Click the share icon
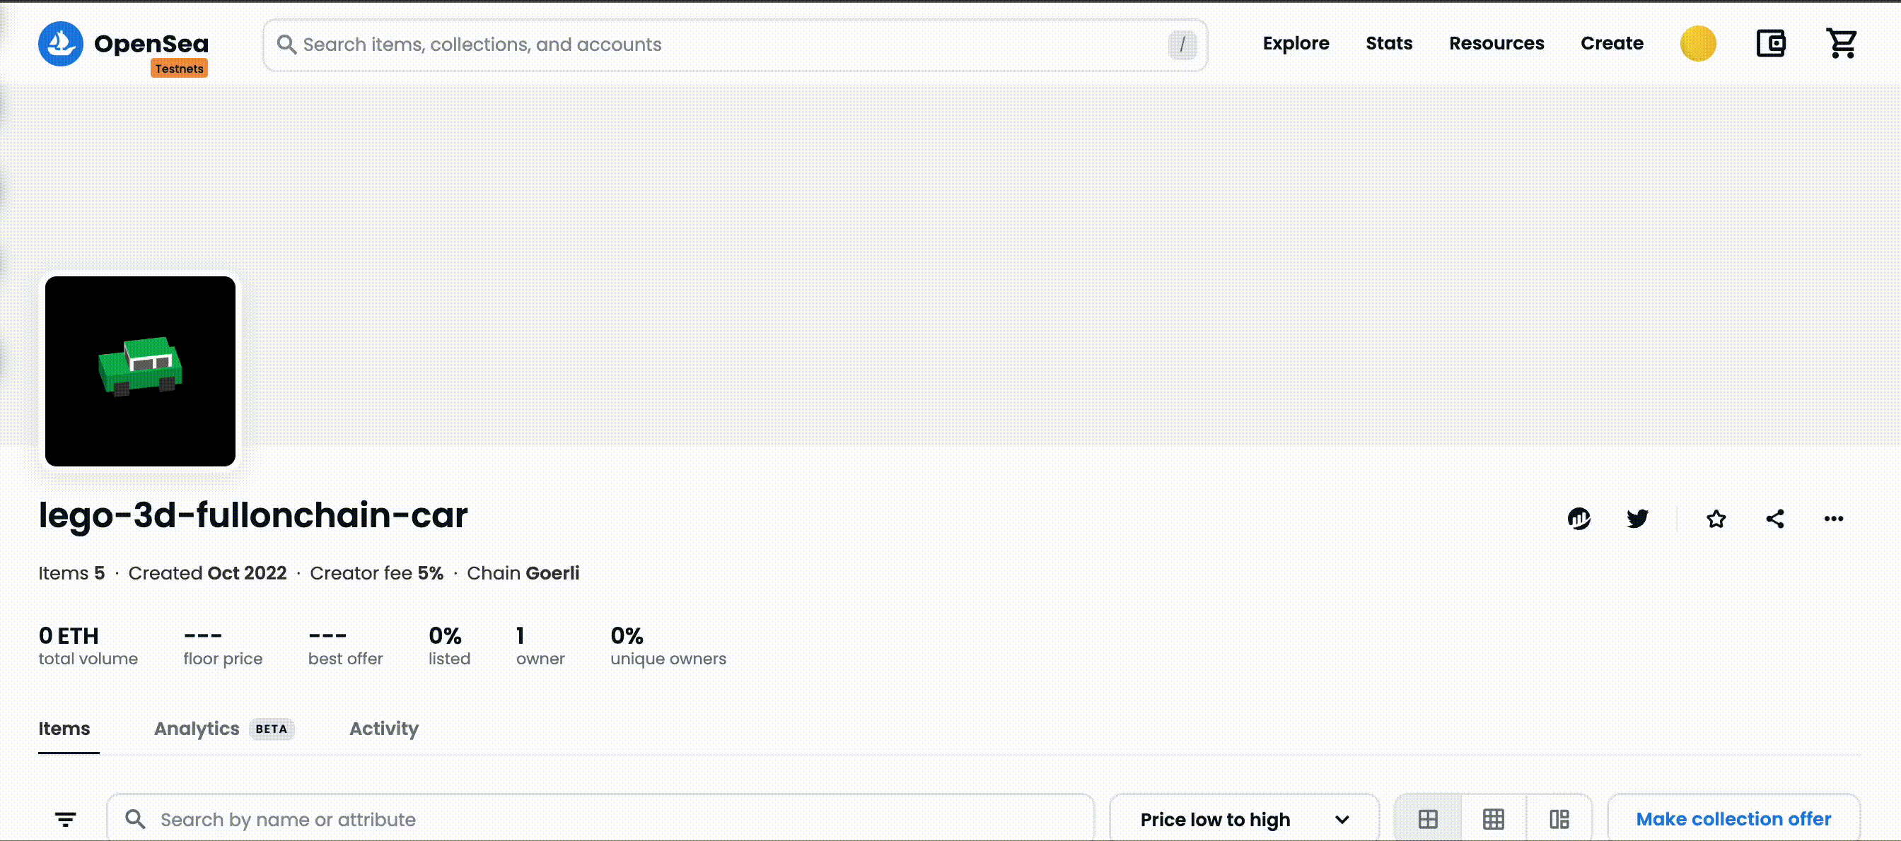This screenshot has width=1901, height=841. click(x=1774, y=519)
